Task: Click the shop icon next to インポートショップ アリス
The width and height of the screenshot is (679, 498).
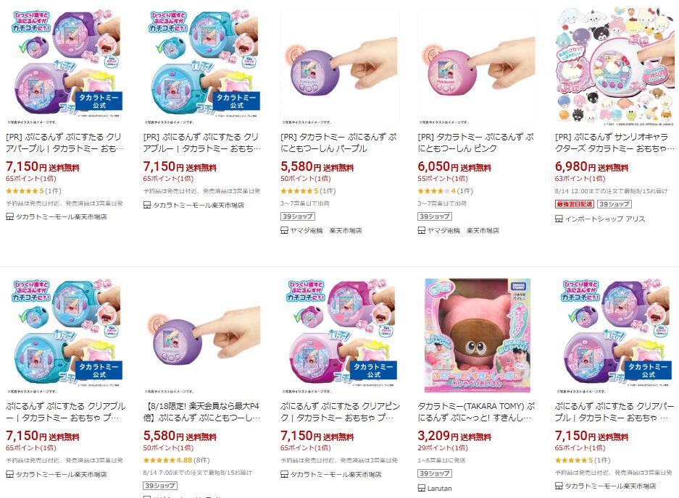Action: (x=559, y=219)
